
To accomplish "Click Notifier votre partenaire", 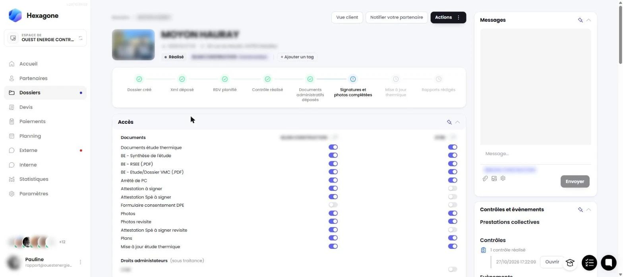I will point(397,17).
